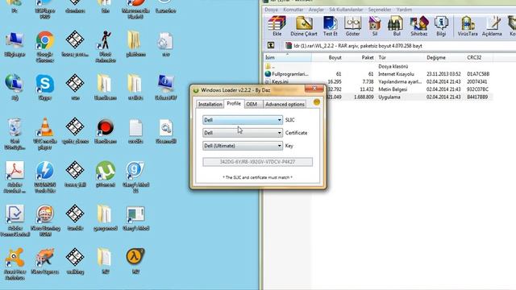The width and height of the screenshot is (516, 290).
Task: Open the SLIC dropdown showing Dell
Action: [242, 120]
